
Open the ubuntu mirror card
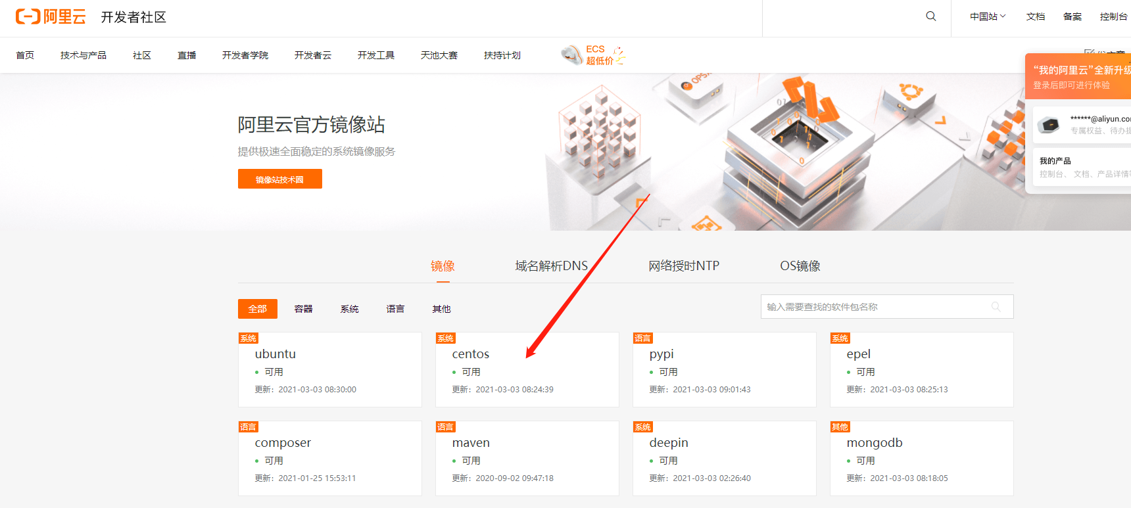pyautogui.click(x=330, y=369)
